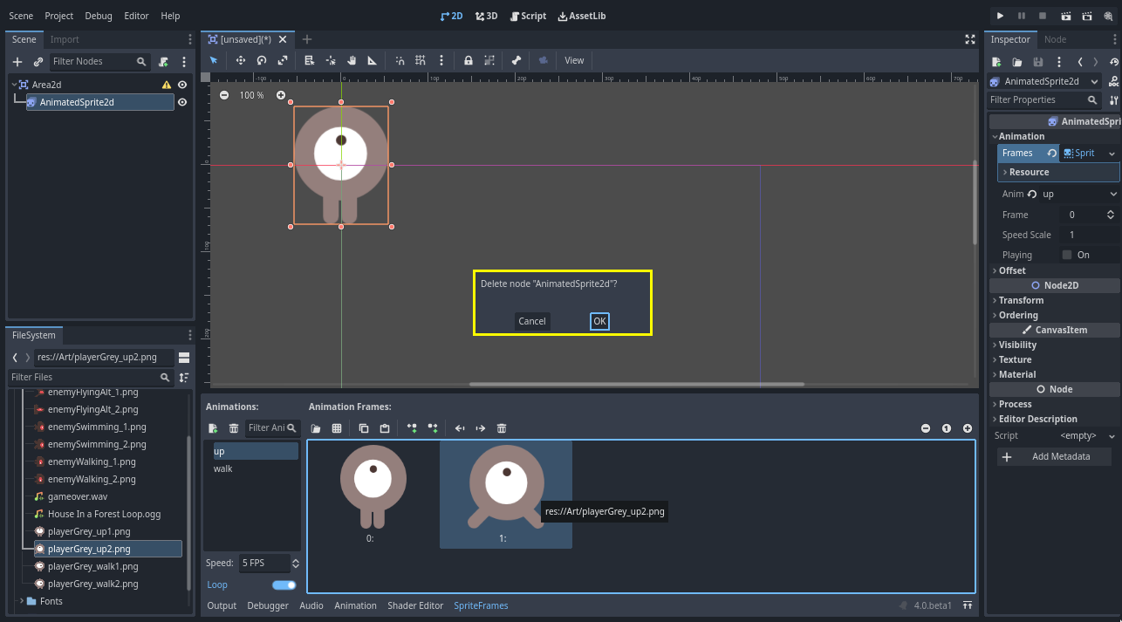Toggle visibility of Area2d node
The width and height of the screenshot is (1122, 622).
tap(182, 85)
